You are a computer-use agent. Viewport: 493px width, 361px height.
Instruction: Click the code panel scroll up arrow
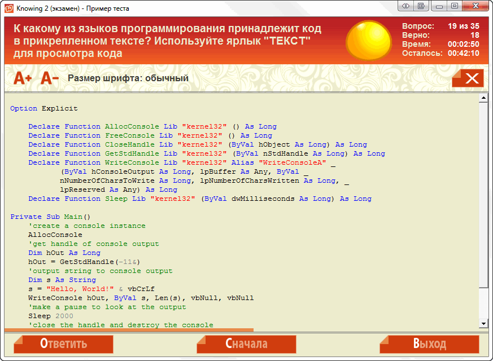point(483,98)
